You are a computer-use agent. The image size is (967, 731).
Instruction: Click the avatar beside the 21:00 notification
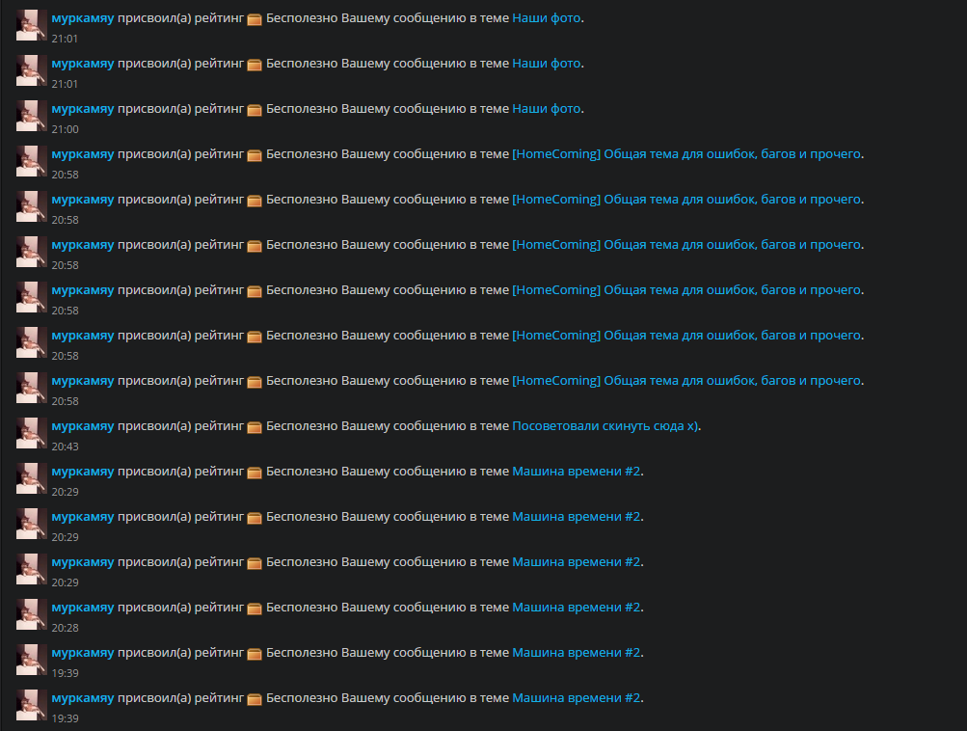click(x=32, y=116)
